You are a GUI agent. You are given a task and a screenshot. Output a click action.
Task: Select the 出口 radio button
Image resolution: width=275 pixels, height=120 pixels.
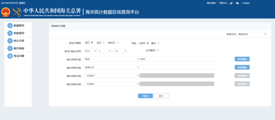tap(104, 43)
